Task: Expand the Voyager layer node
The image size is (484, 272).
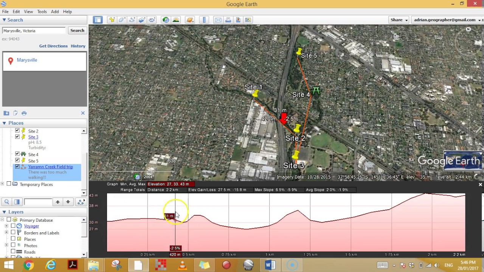Action: (6, 226)
